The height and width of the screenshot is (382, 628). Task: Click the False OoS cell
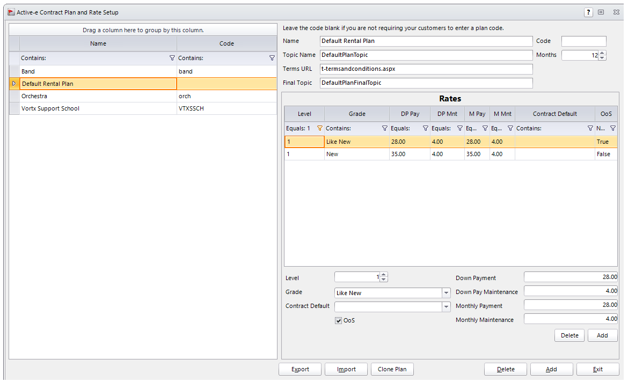tap(606, 154)
